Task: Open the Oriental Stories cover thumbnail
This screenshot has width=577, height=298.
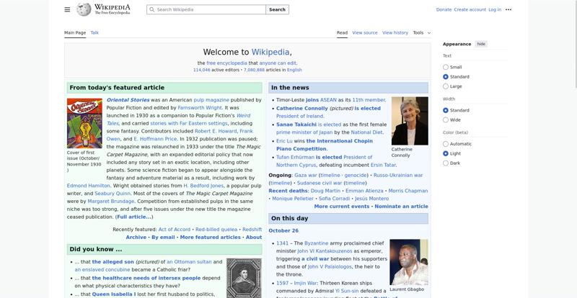Action: click(84, 123)
